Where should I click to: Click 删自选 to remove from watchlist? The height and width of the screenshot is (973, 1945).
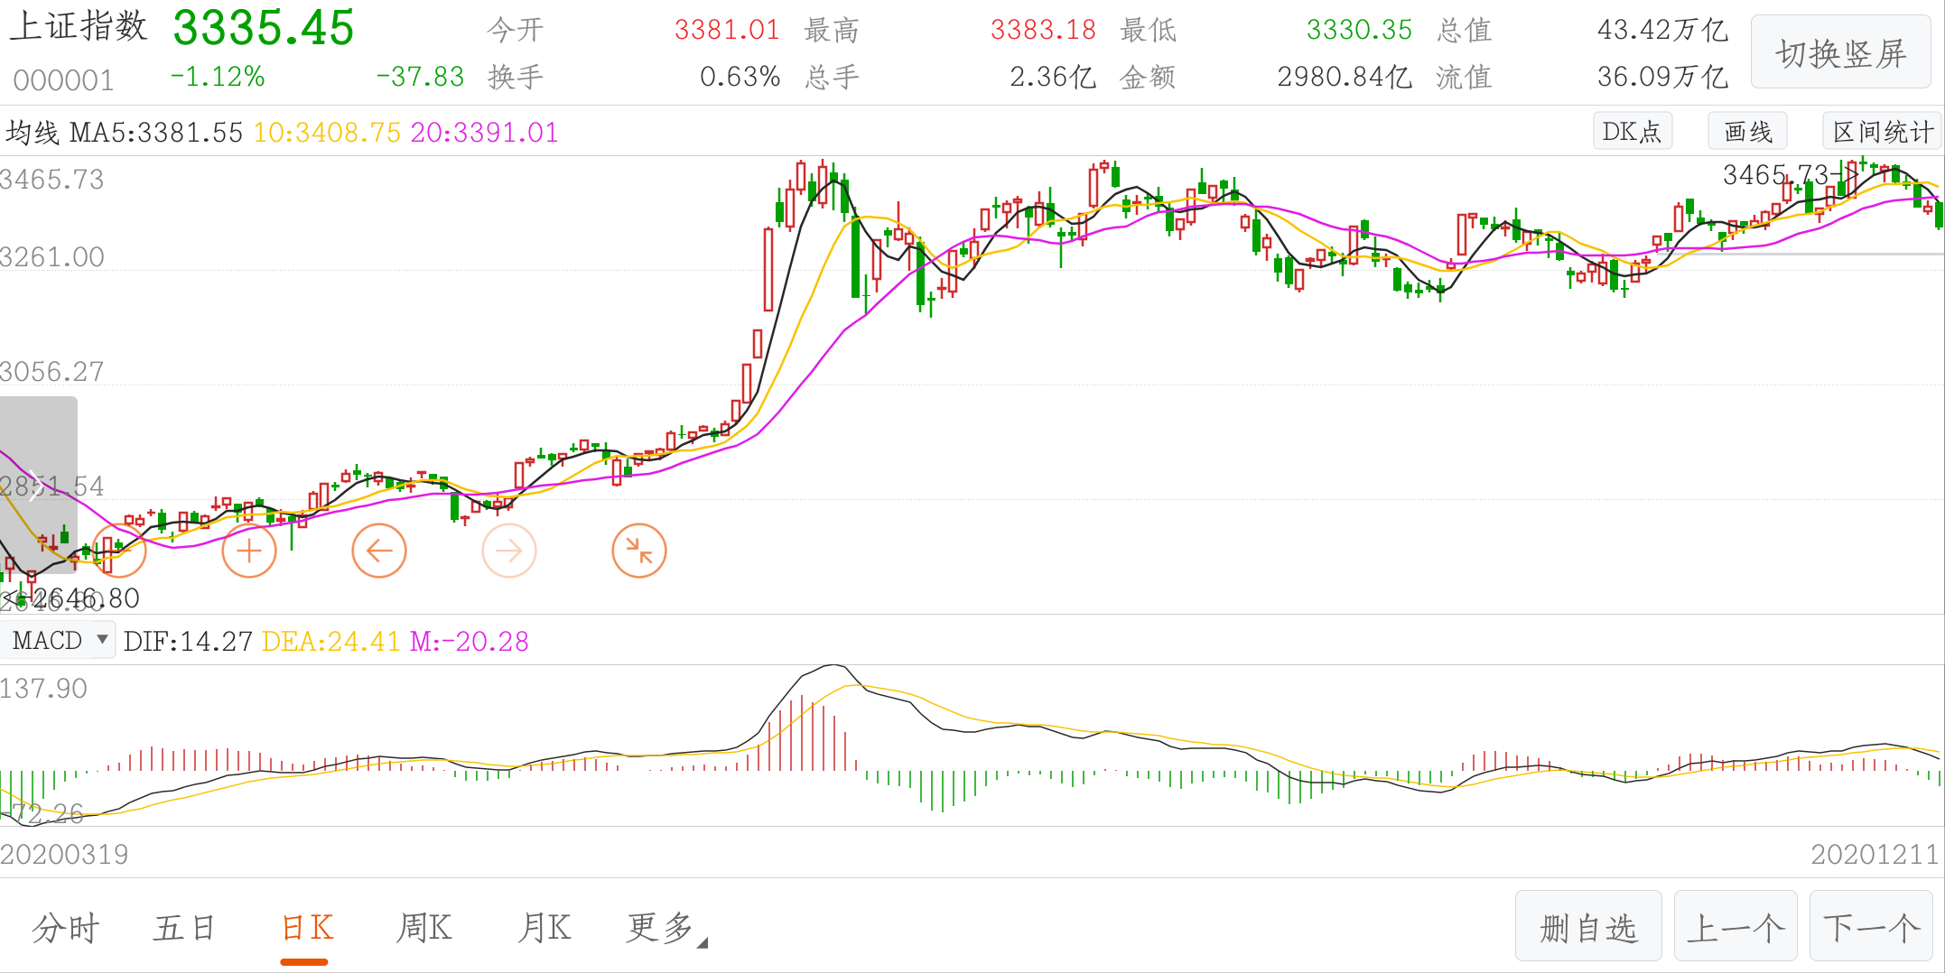pyautogui.click(x=1588, y=927)
